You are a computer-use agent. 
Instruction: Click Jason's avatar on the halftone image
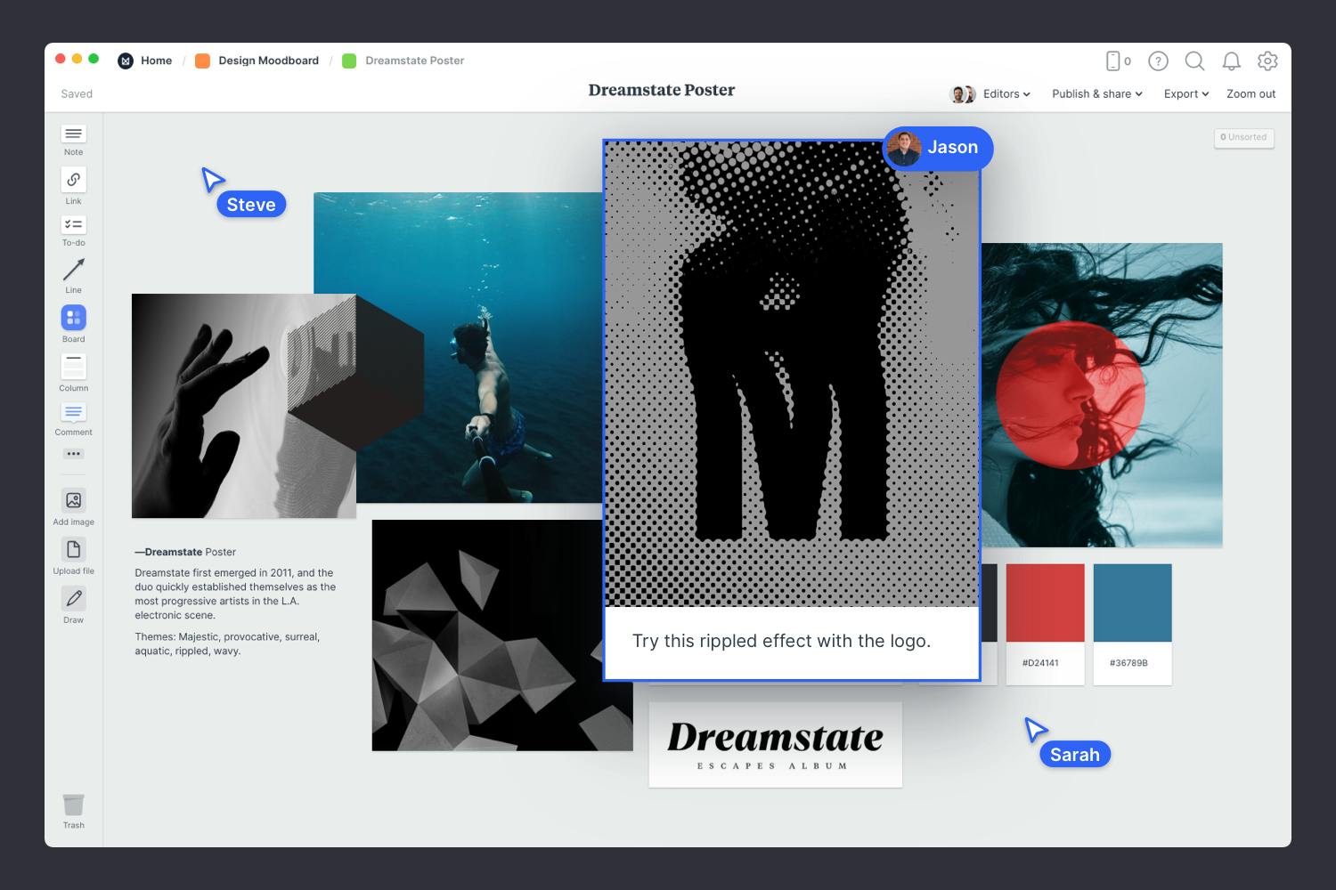[903, 149]
